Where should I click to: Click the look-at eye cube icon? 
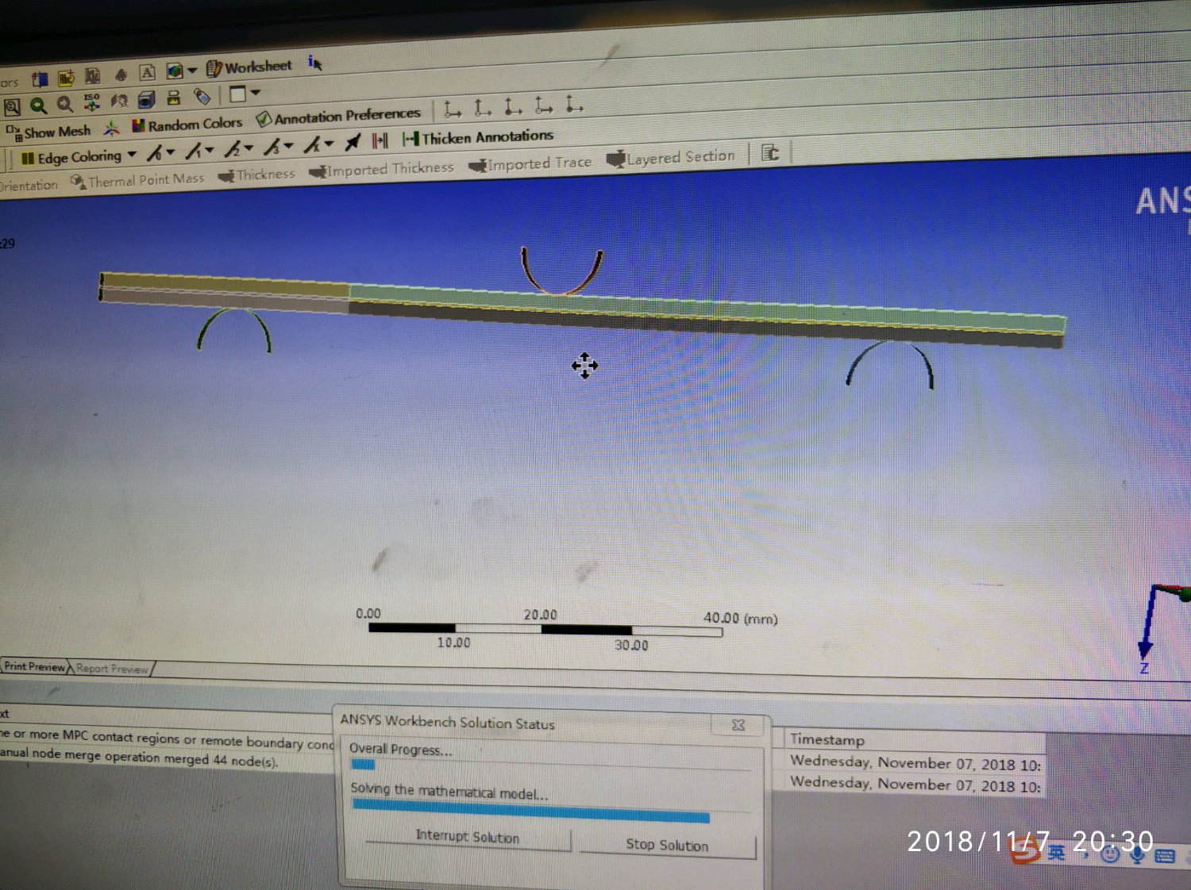click(146, 99)
